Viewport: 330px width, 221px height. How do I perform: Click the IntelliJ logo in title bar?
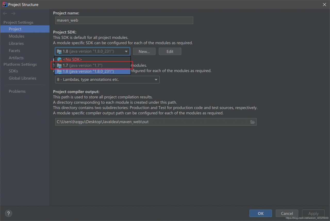tap(4, 4)
